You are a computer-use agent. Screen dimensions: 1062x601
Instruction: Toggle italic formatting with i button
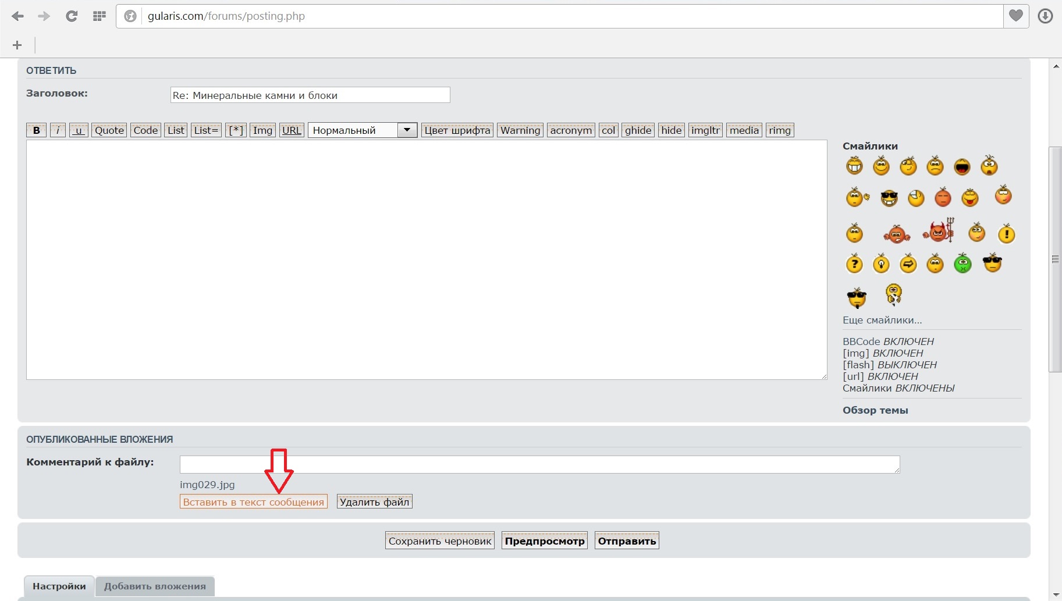click(58, 130)
